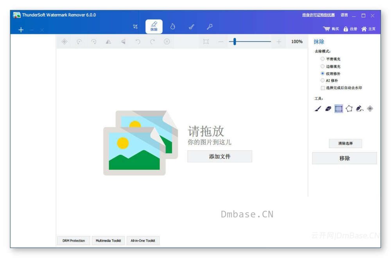This screenshot has width=391, height=258.
Task: Select the rectangle selection tool
Action: tap(339, 109)
